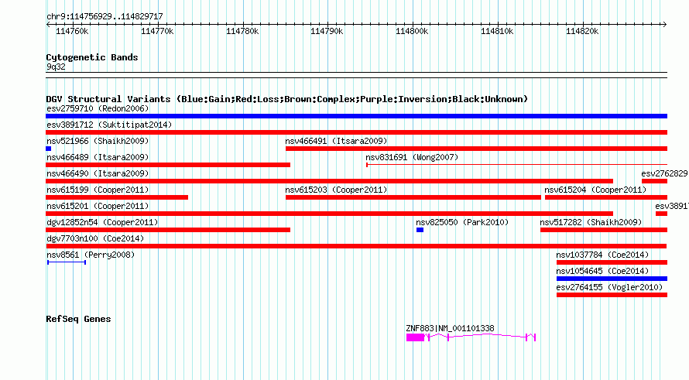This screenshot has width=689, height=380.
Task: Click the nsv615203 (Cooper2011) label
Action: click(336, 190)
